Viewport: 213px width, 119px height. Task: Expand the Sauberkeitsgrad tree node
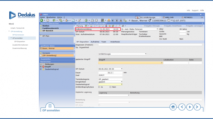(41, 69)
